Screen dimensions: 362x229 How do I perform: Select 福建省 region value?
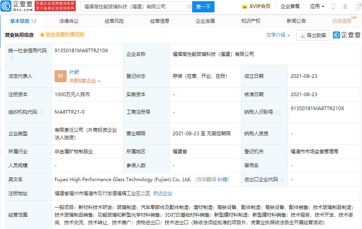(x=180, y=152)
